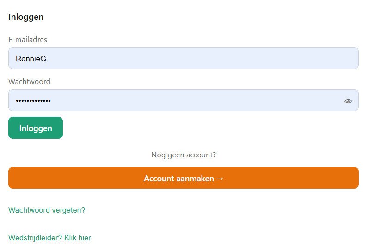Click the orange Account aanmaken button
Screen dimensions: 368x251
click(x=183, y=178)
